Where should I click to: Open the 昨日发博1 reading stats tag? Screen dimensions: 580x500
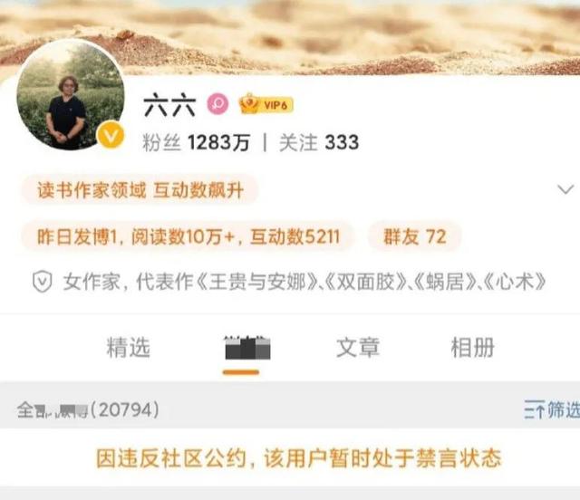[188, 236]
